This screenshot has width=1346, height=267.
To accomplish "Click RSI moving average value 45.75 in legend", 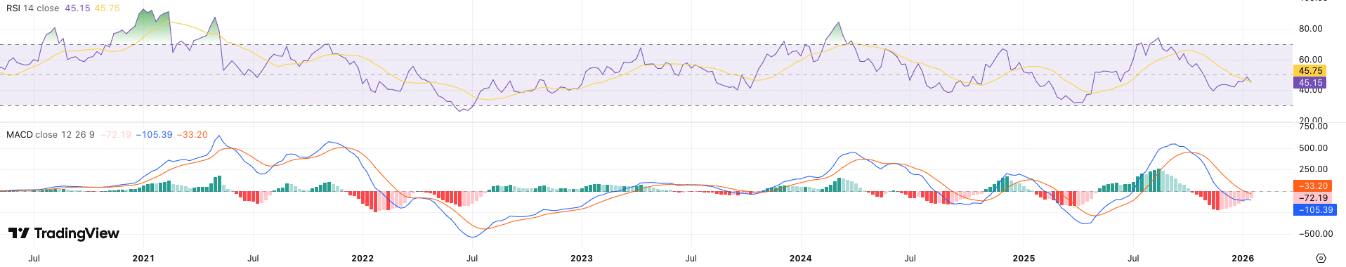I will [107, 8].
